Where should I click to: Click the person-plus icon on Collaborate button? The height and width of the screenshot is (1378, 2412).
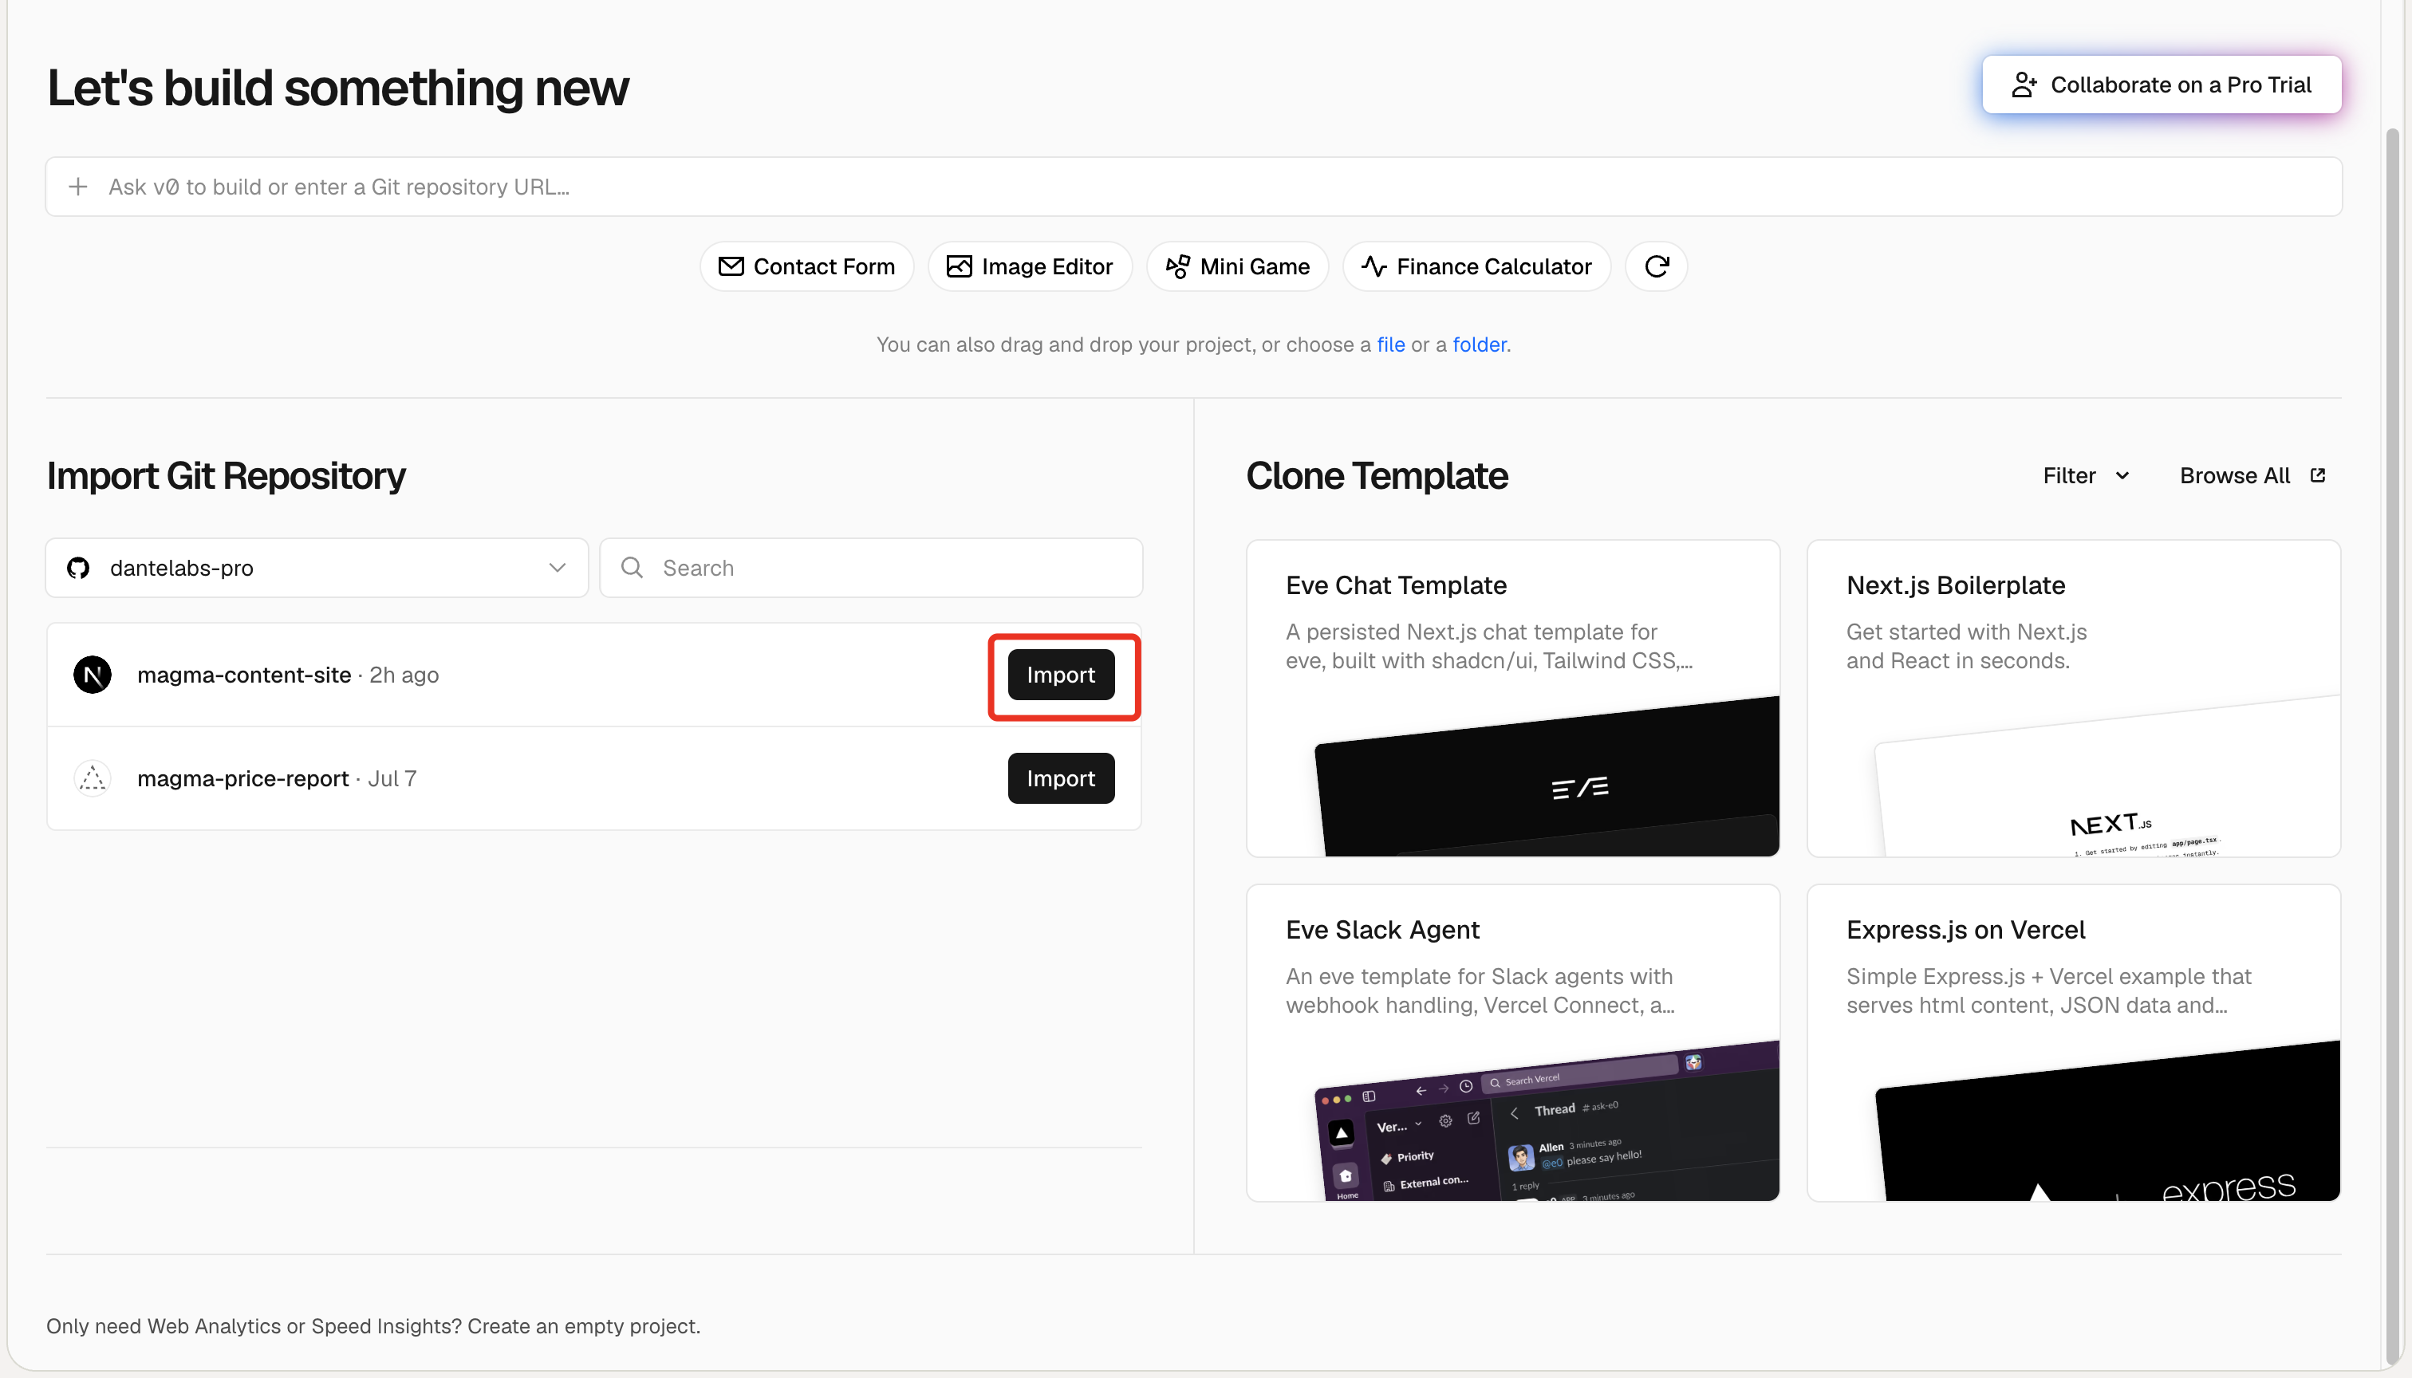click(x=2024, y=85)
